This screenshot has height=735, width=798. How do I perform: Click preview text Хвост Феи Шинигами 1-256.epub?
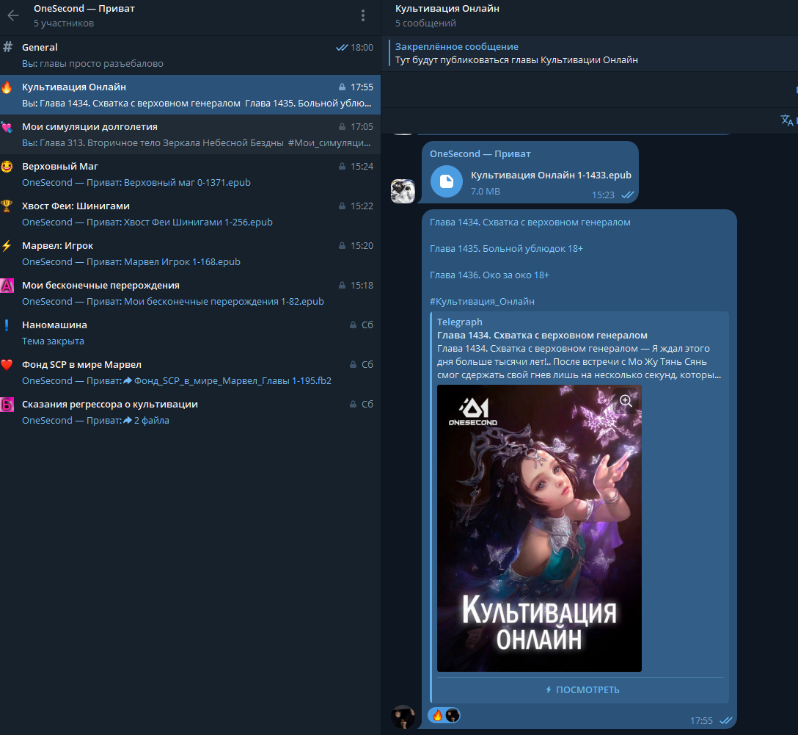pyautogui.click(x=198, y=222)
